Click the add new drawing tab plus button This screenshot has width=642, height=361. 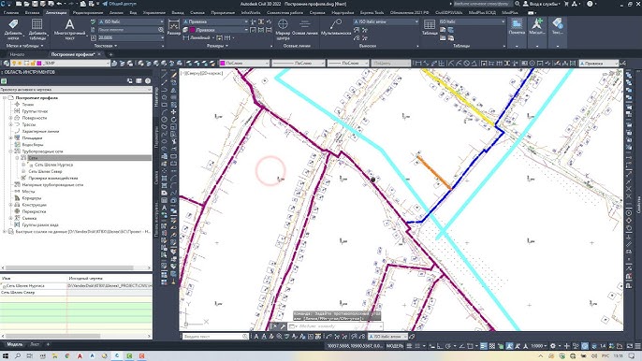pyautogui.click(x=110, y=54)
